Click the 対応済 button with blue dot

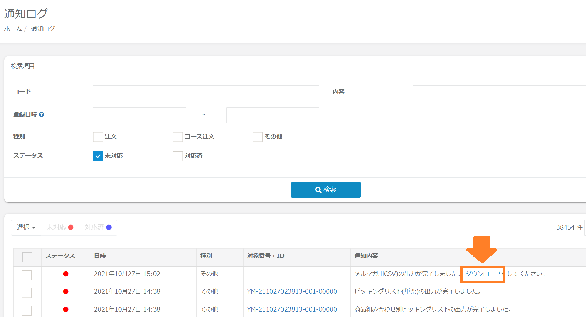click(x=98, y=227)
